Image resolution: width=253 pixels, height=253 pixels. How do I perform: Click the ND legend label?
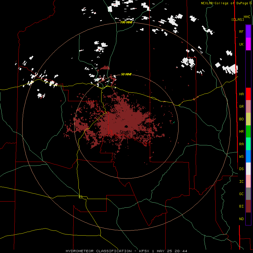pos(241,219)
